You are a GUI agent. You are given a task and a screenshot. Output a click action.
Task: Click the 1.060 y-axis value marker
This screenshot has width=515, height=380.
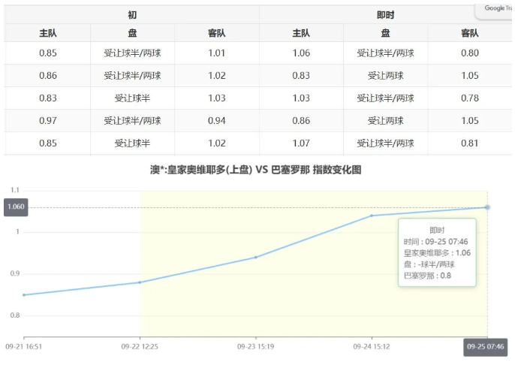point(16,207)
